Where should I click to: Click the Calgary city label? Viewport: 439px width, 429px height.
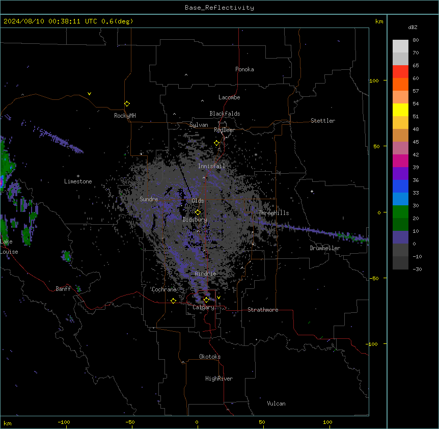204,307
